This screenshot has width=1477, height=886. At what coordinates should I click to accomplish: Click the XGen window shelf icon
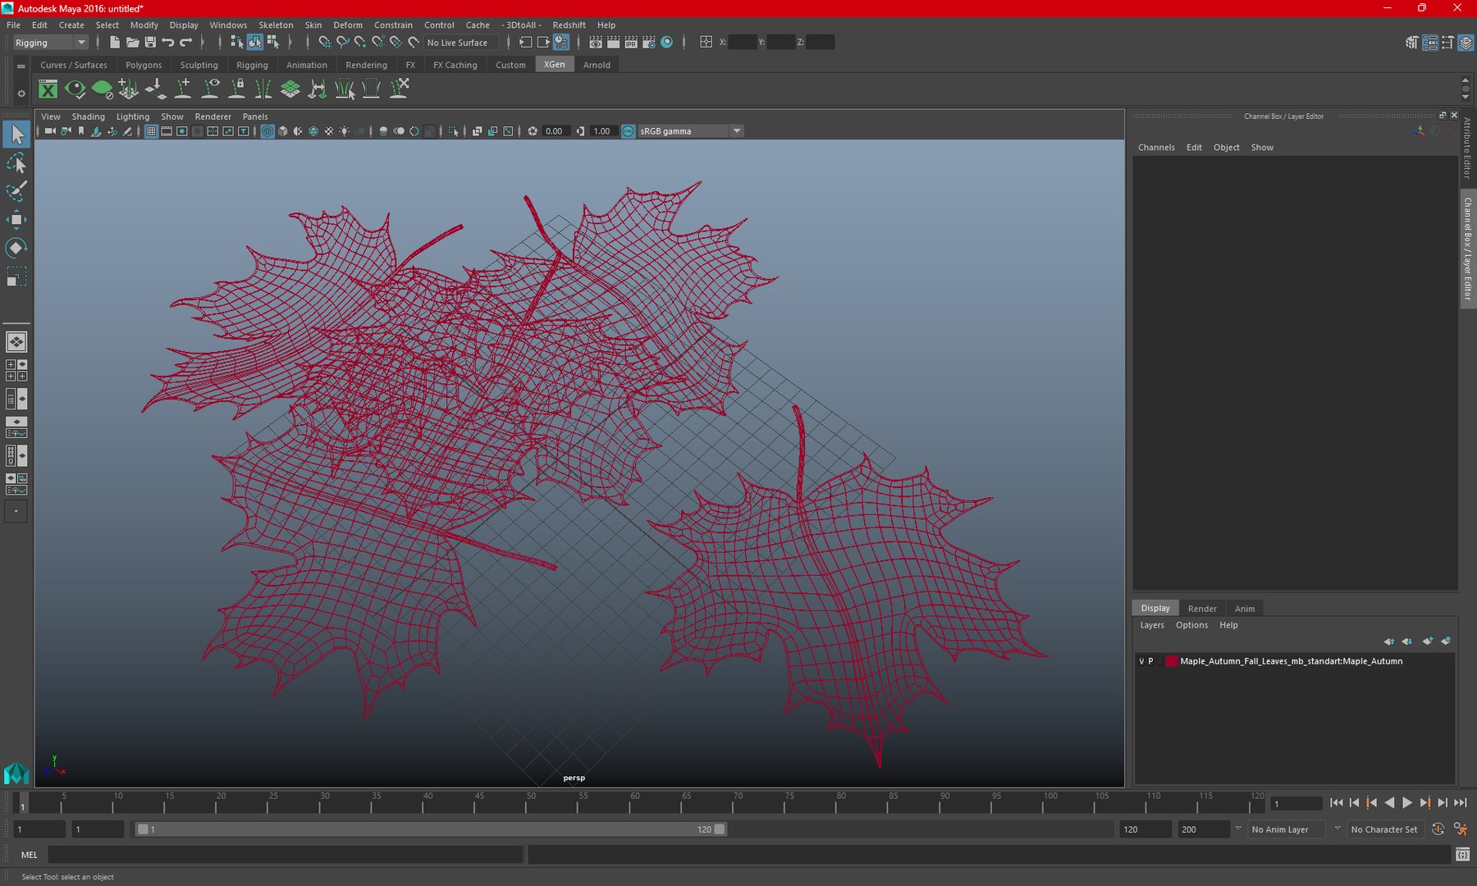[48, 89]
